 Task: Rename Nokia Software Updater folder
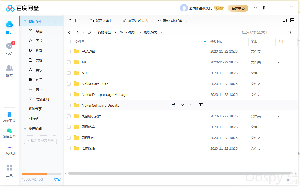(201, 105)
